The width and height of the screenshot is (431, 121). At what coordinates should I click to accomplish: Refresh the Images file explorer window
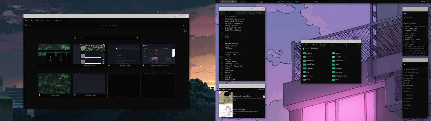346,45
